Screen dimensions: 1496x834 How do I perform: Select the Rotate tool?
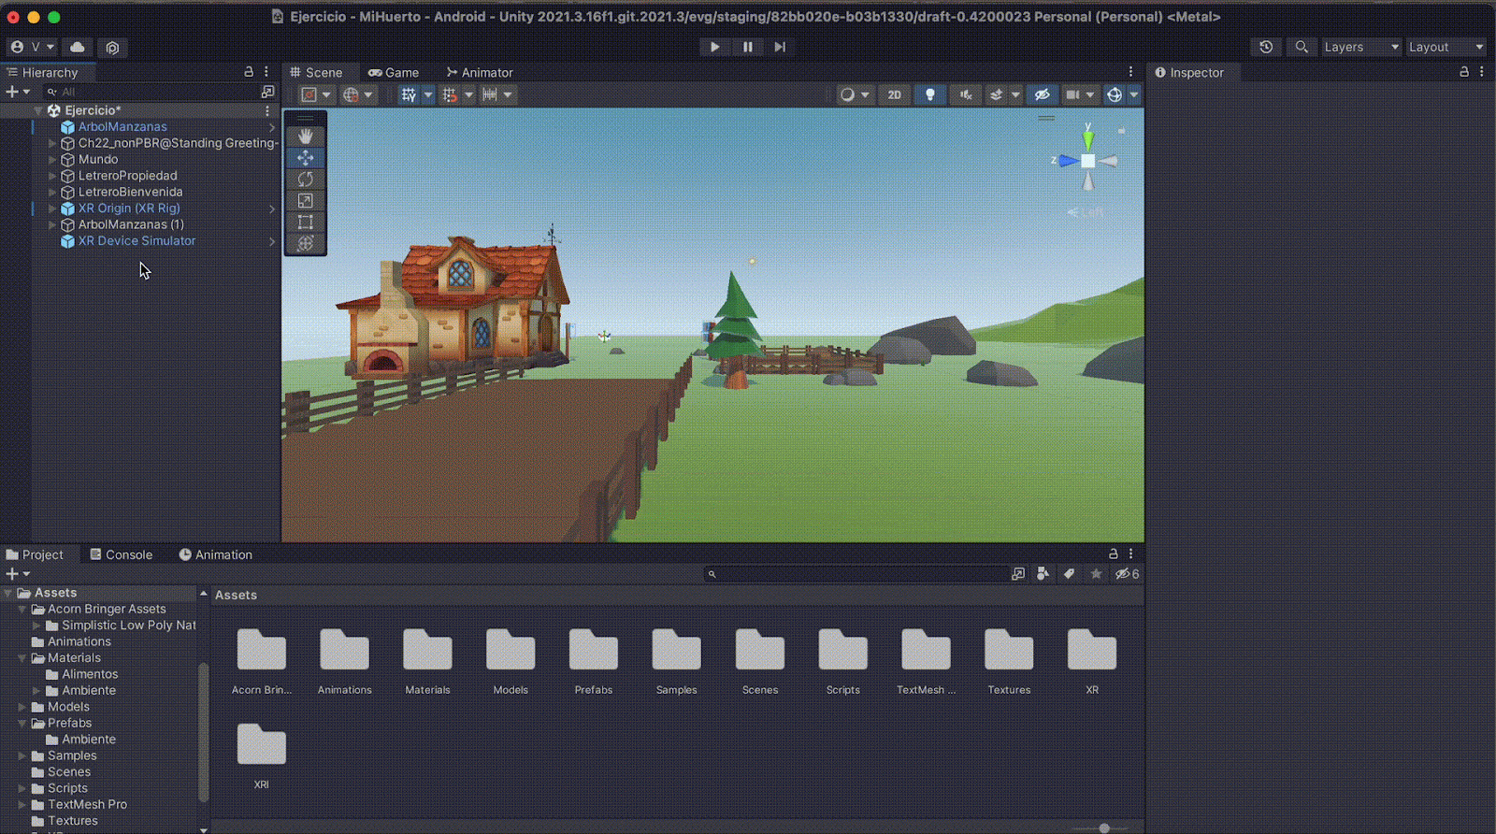[x=305, y=179]
